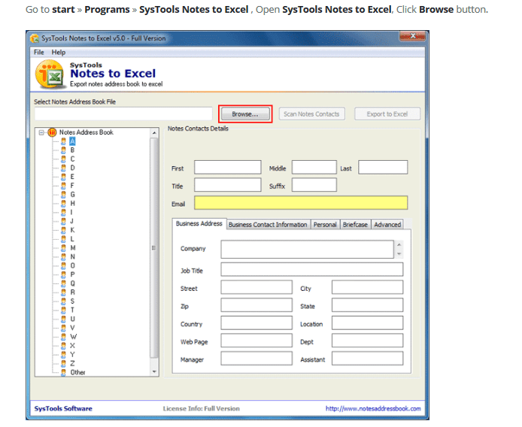Select tree item L
Screen dimensions: 522x427
tap(72, 239)
